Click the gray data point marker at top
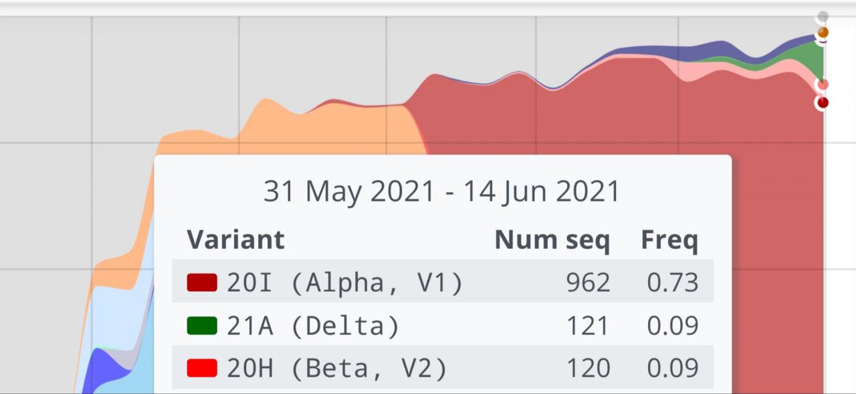 pyautogui.click(x=823, y=16)
